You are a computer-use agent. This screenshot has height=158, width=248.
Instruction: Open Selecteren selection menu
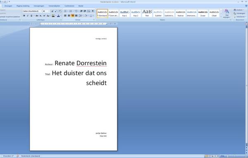click(x=240, y=17)
